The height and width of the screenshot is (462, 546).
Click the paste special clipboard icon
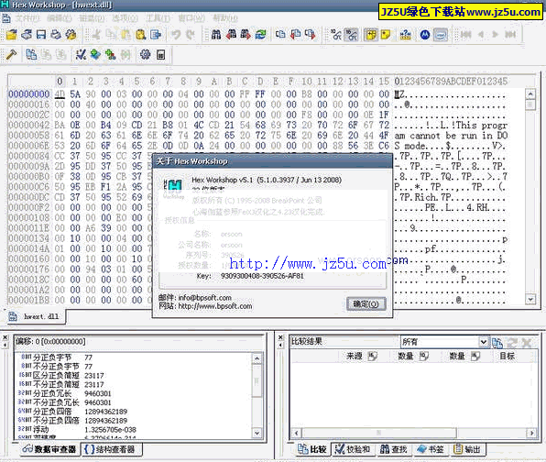click(x=141, y=35)
